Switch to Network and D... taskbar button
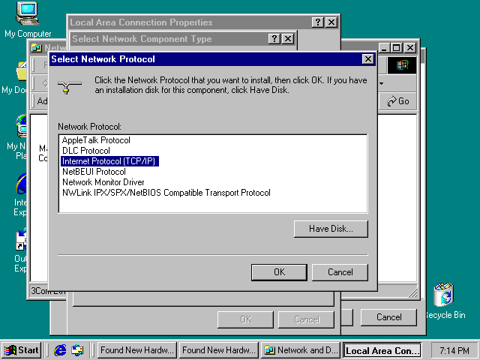 tap(301, 350)
